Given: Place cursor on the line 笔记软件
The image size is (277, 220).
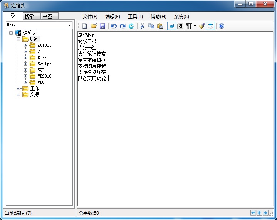Looking at the screenshot, I should tap(87, 35).
